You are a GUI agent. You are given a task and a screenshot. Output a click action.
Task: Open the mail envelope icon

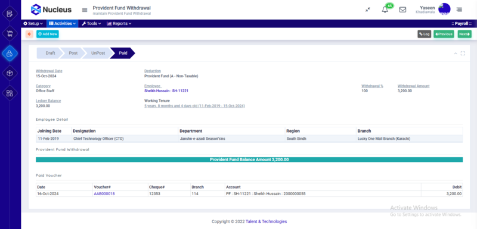pos(402,10)
